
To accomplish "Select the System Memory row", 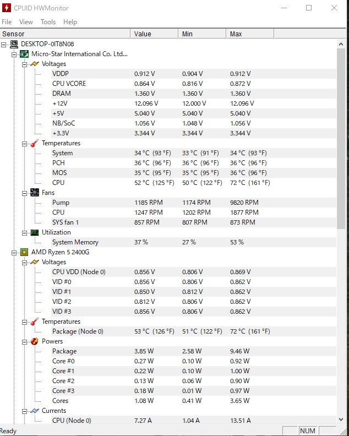I will pyautogui.click(x=194, y=242).
